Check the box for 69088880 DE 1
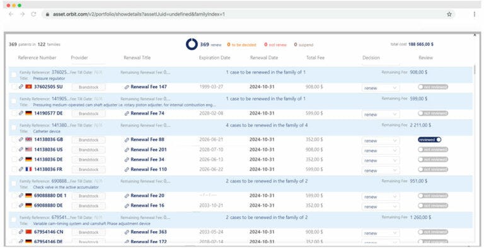 coord(14,196)
